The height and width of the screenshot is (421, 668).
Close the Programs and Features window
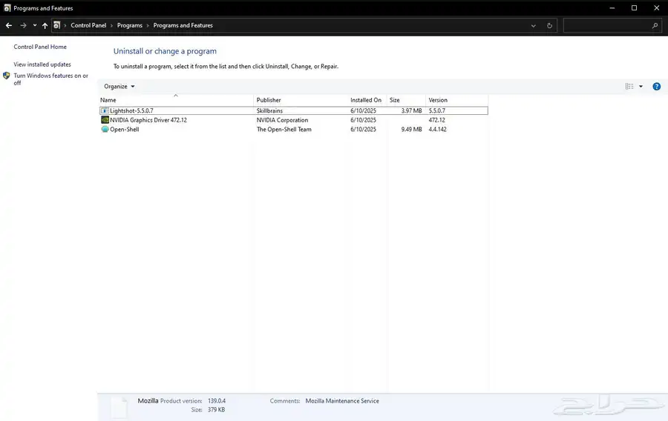point(657,8)
